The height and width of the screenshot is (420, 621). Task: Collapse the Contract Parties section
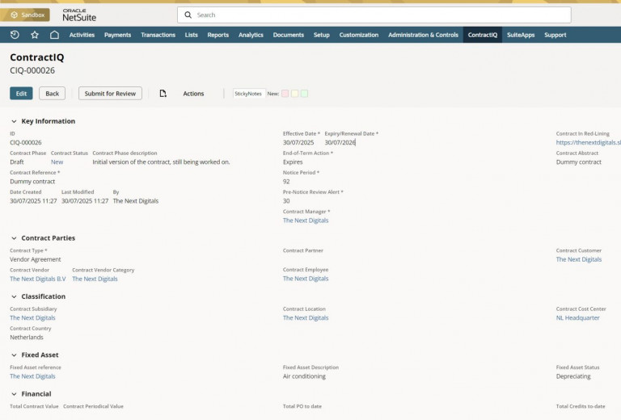click(14, 238)
